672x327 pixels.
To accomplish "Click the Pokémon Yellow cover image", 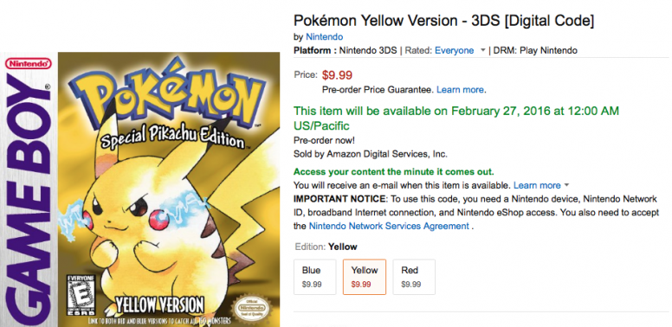I will click(140, 189).
